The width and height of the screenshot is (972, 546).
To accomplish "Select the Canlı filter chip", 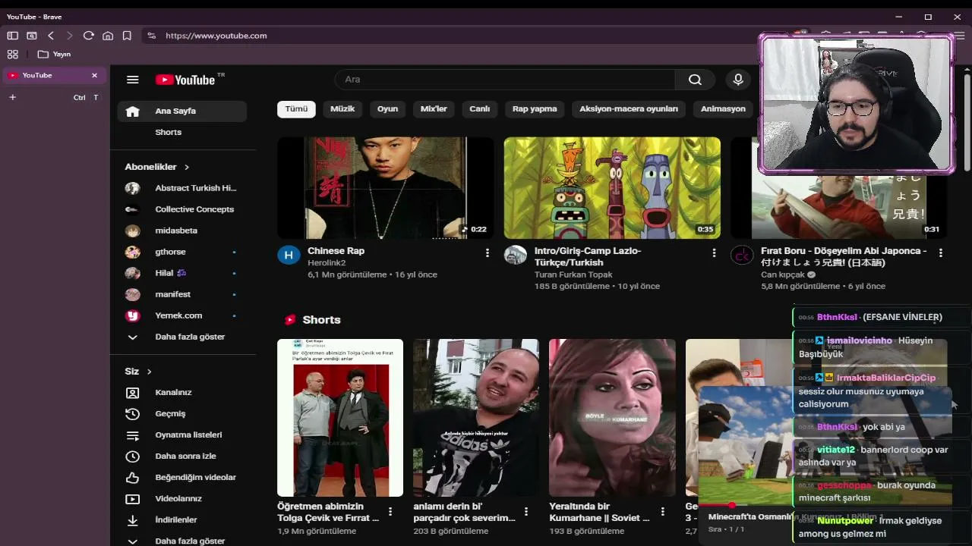I will coord(479,109).
